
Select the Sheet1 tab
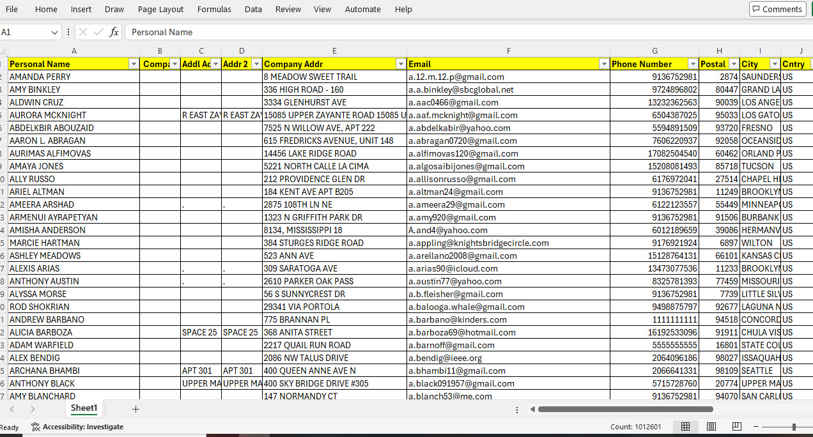[x=84, y=408]
